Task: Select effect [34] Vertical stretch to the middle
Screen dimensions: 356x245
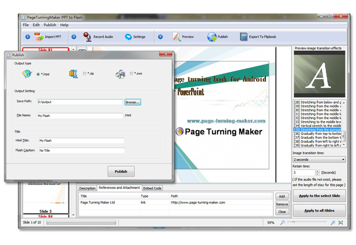Action: (317, 126)
